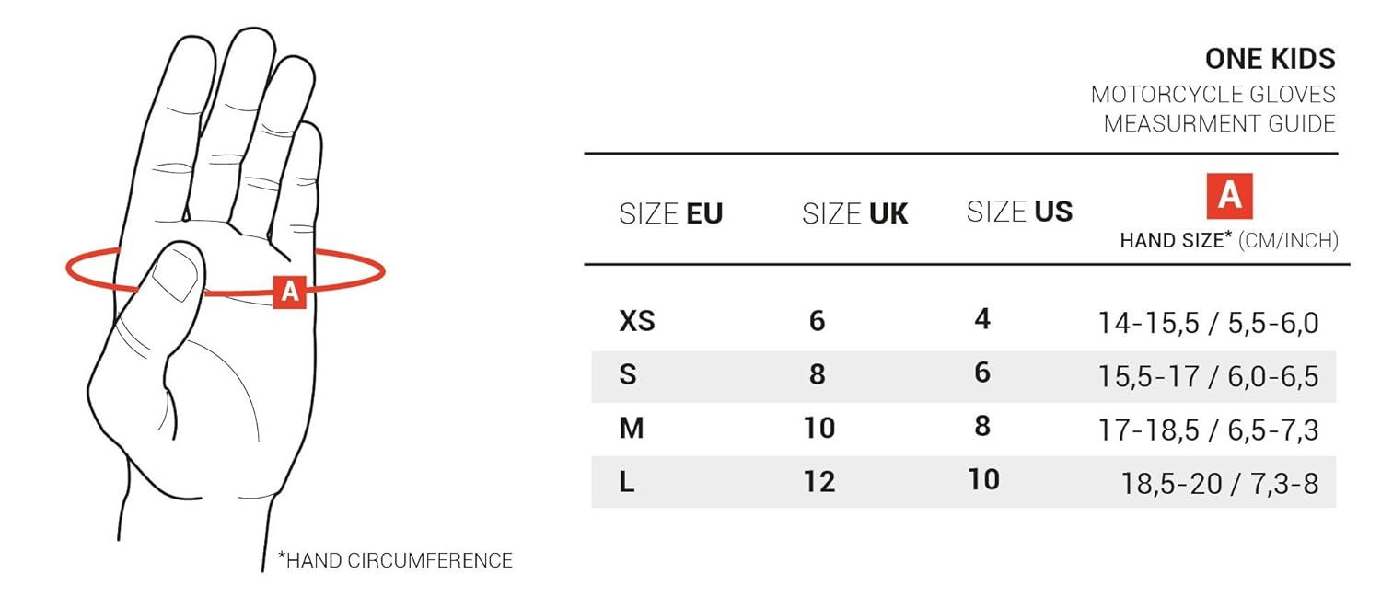This screenshot has width=1381, height=608.
Task: Click the HAND SIZE* (CM/INCH) header label
Action: [1229, 241]
